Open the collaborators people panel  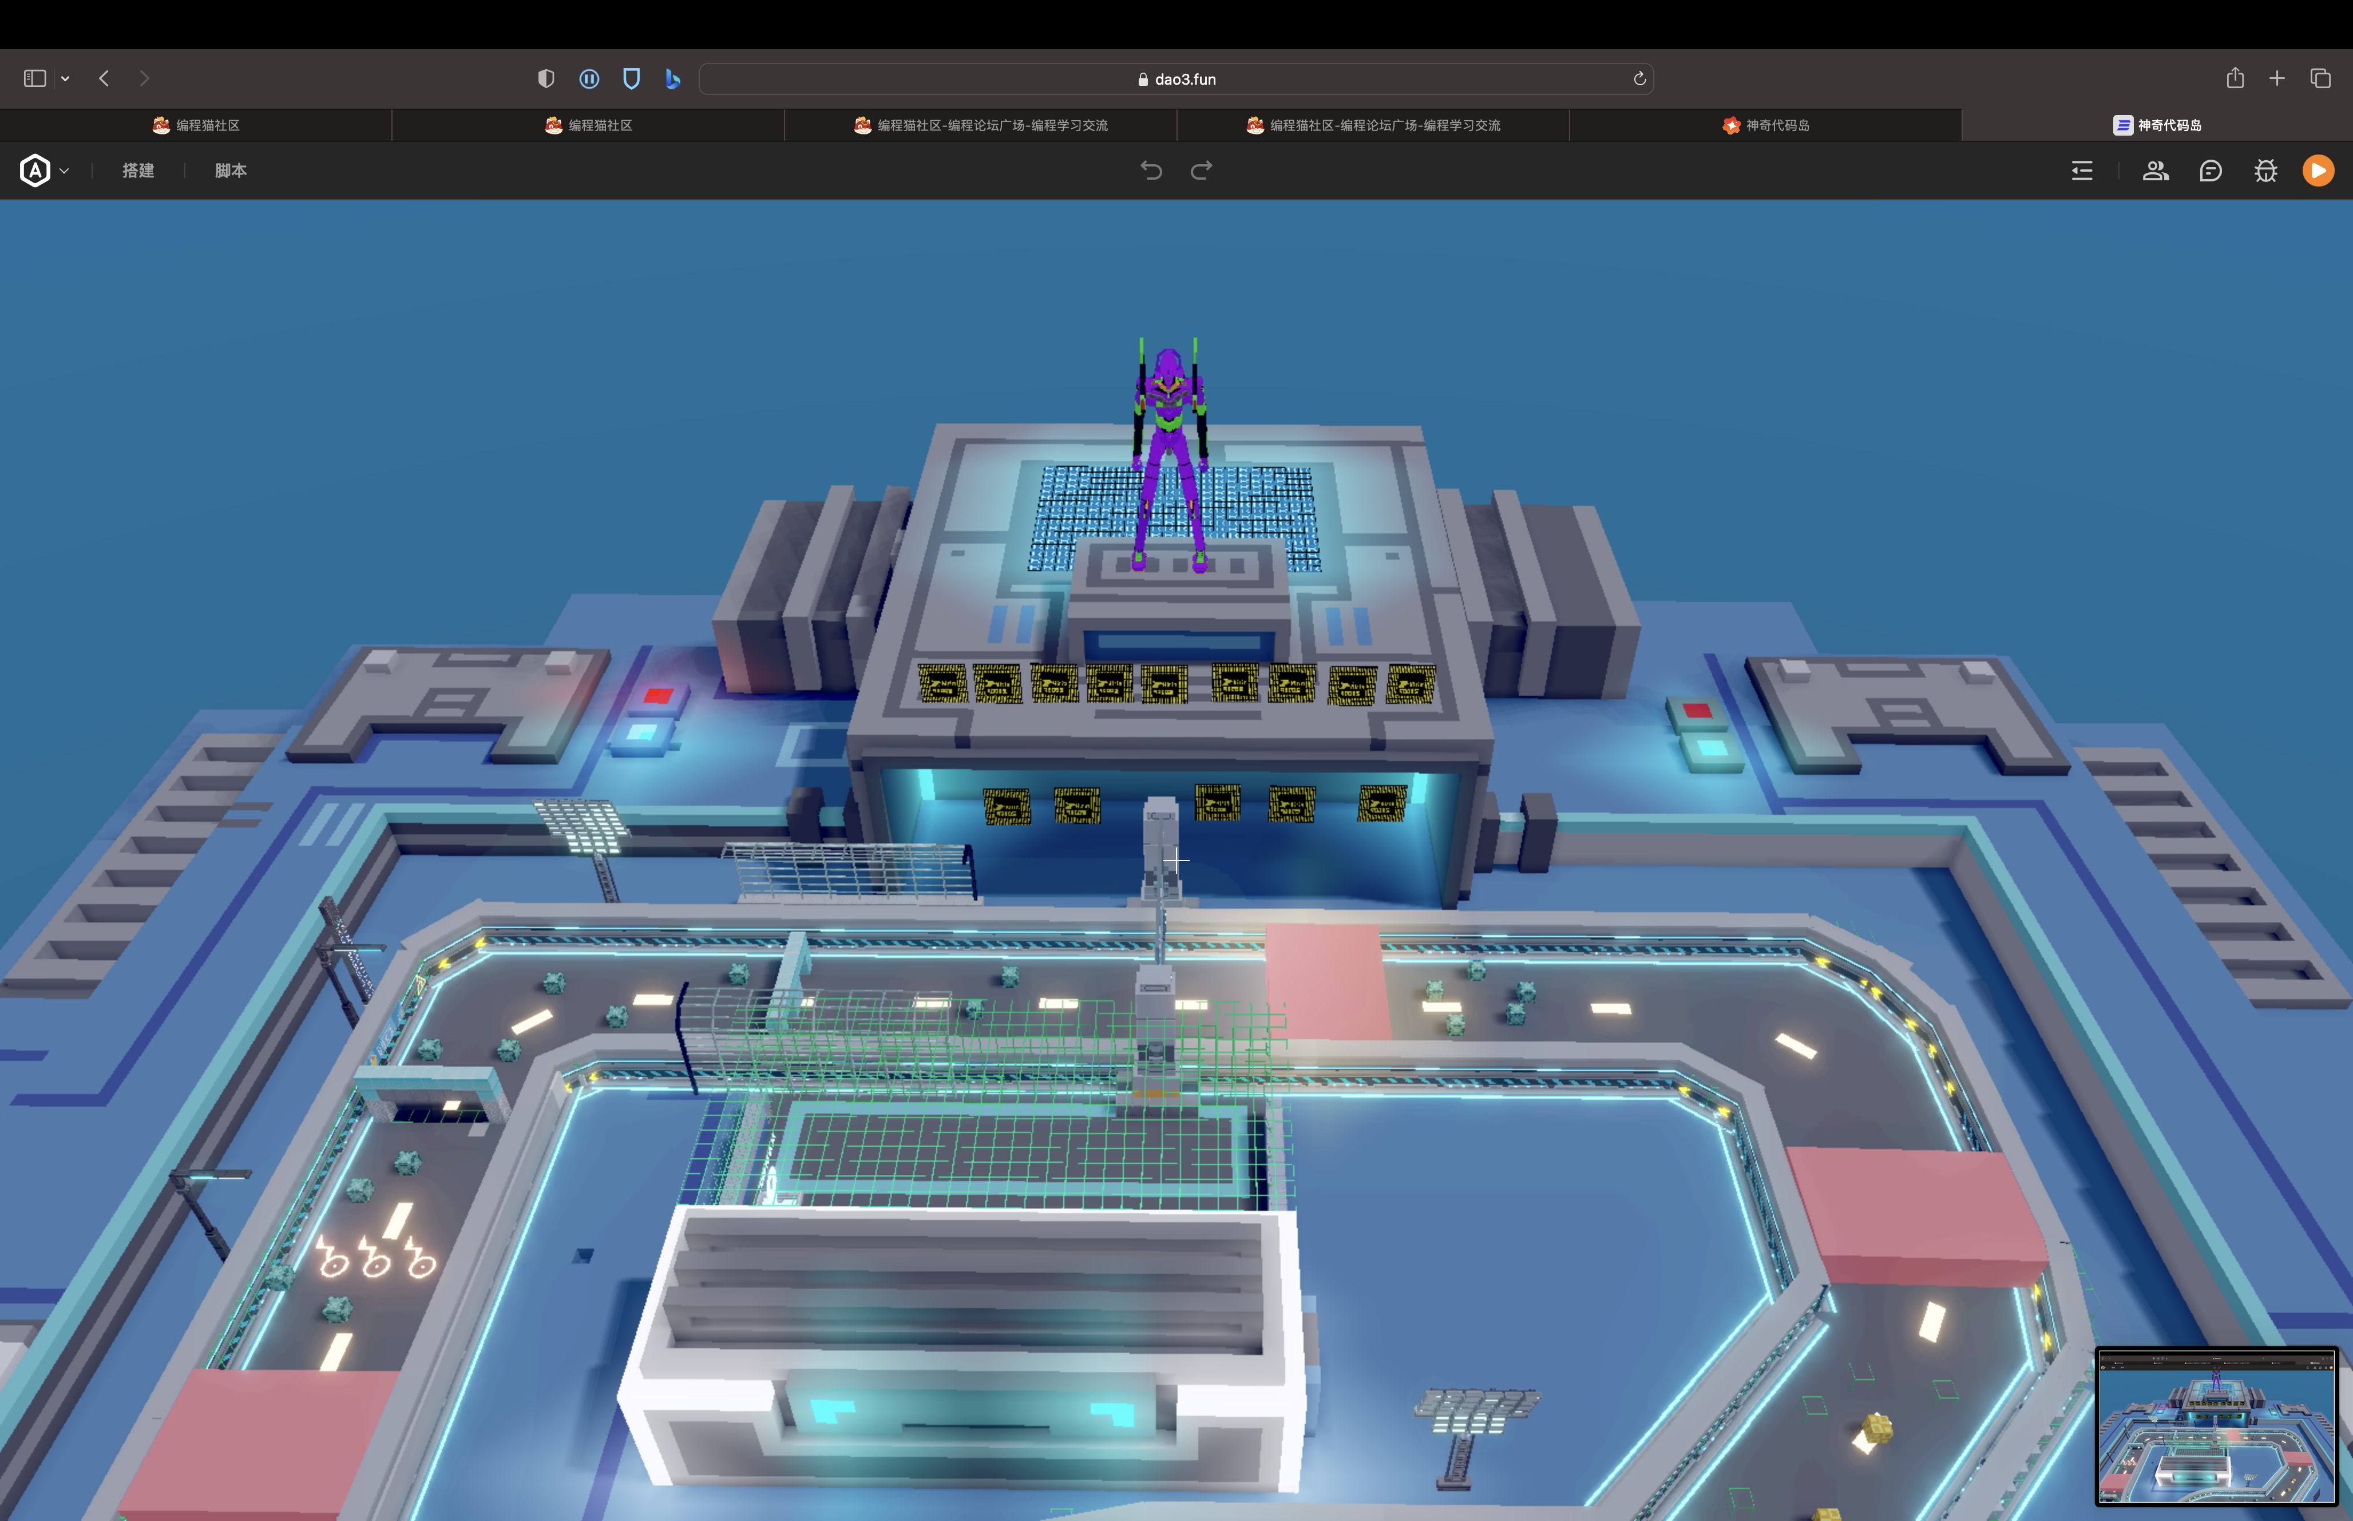pyautogui.click(x=2156, y=171)
